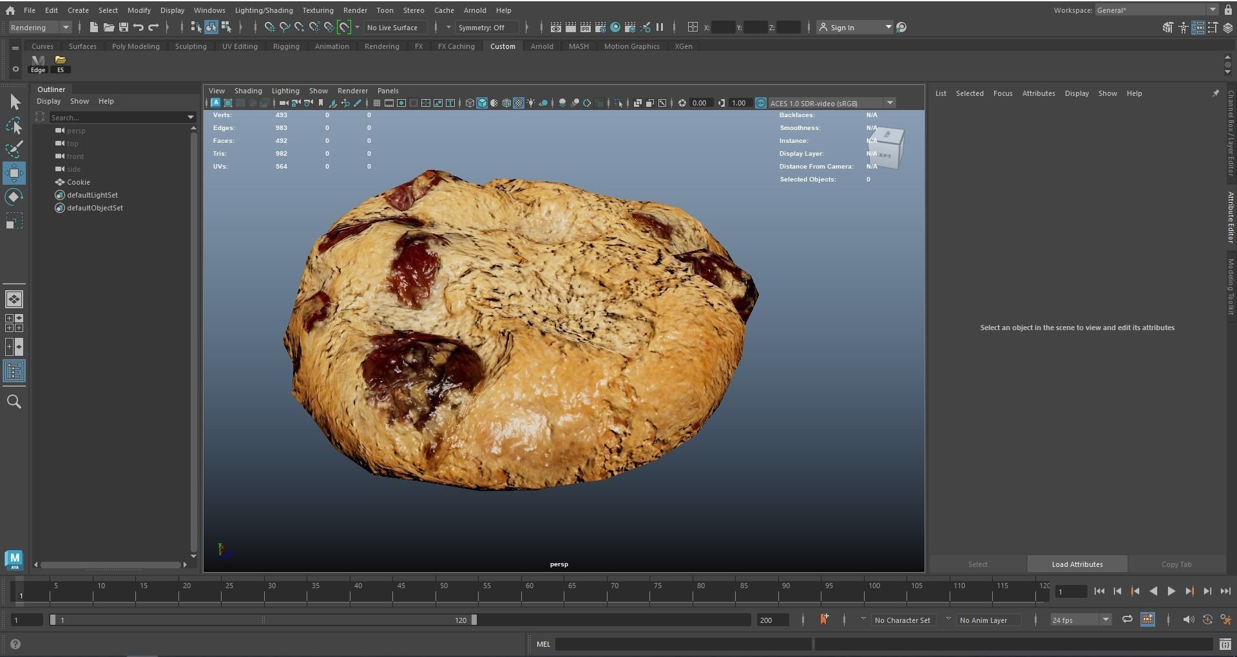Open the Lighting/Shading menu
This screenshot has width=1237, height=657.
point(264,10)
